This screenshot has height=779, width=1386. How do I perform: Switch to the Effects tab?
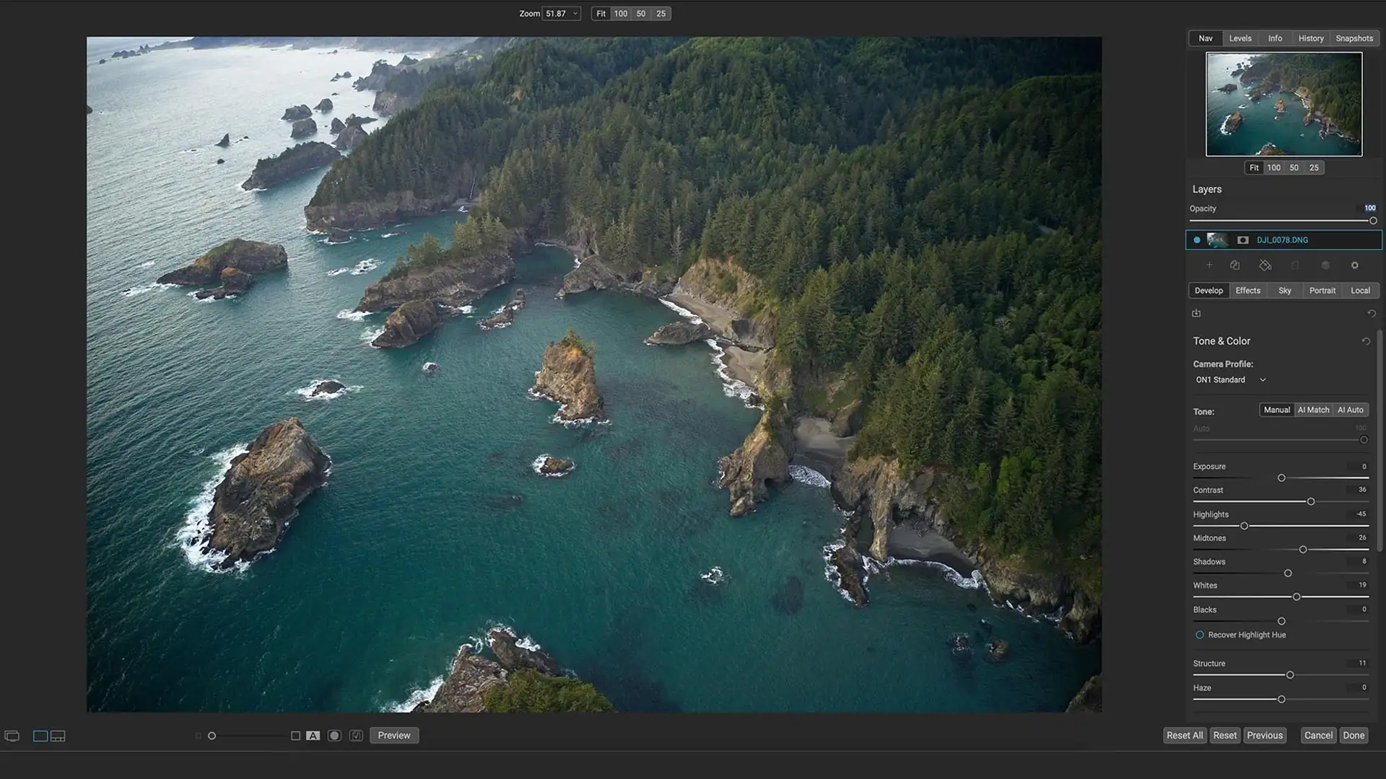tap(1247, 291)
